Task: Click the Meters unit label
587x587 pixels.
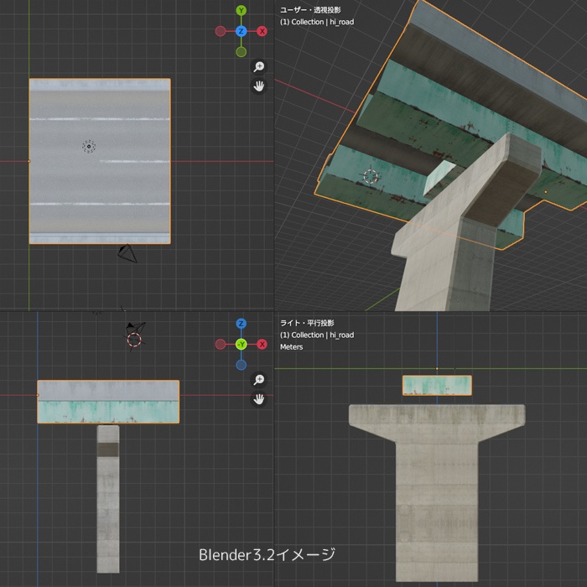Action: coord(291,347)
